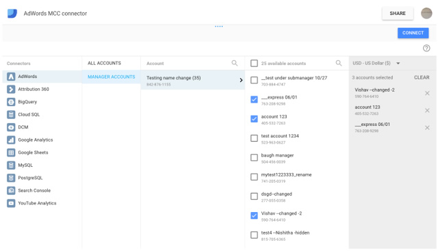Select the Testing name change (35) account row
The image size is (438, 251).
pos(193,81)
